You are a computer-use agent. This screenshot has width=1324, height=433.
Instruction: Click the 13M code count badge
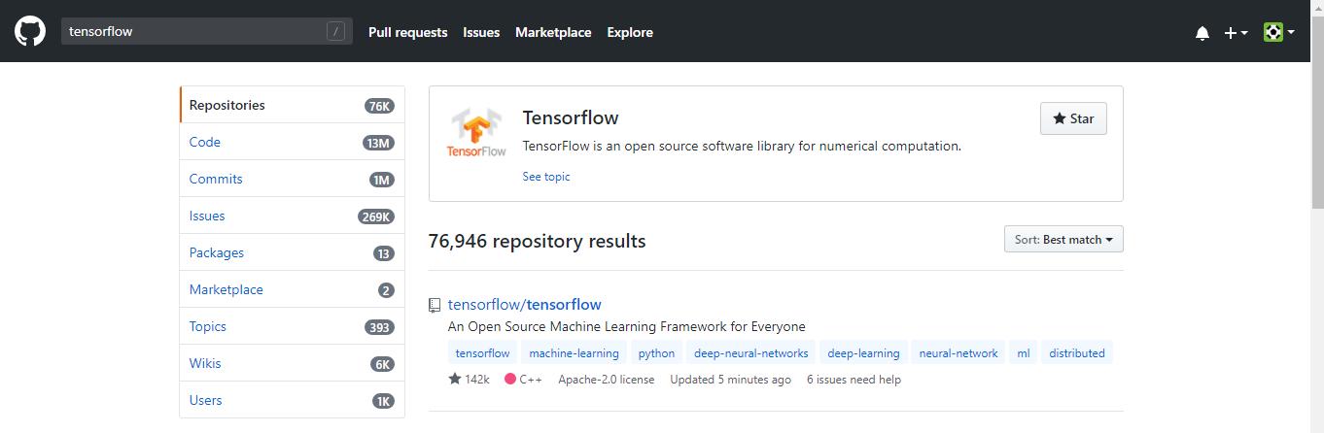click(378, 143)
